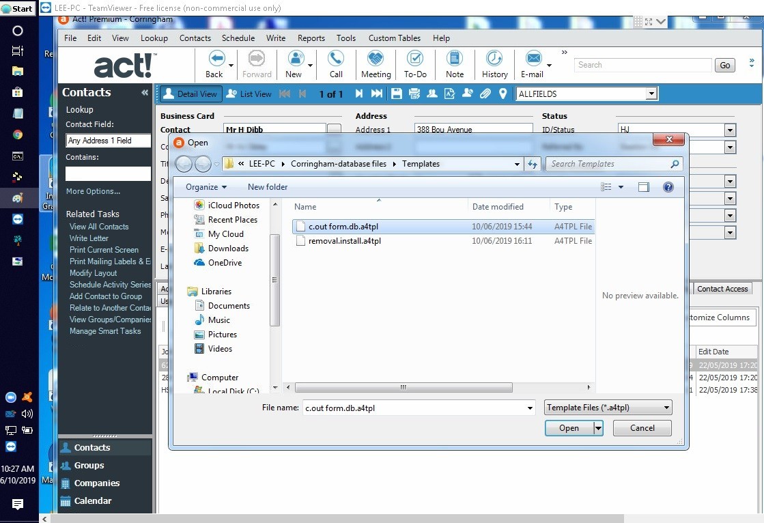This screenshot has height=523, width=764.
Task: Click the taskbar notification center icon
Action: (x=18, y=504)
